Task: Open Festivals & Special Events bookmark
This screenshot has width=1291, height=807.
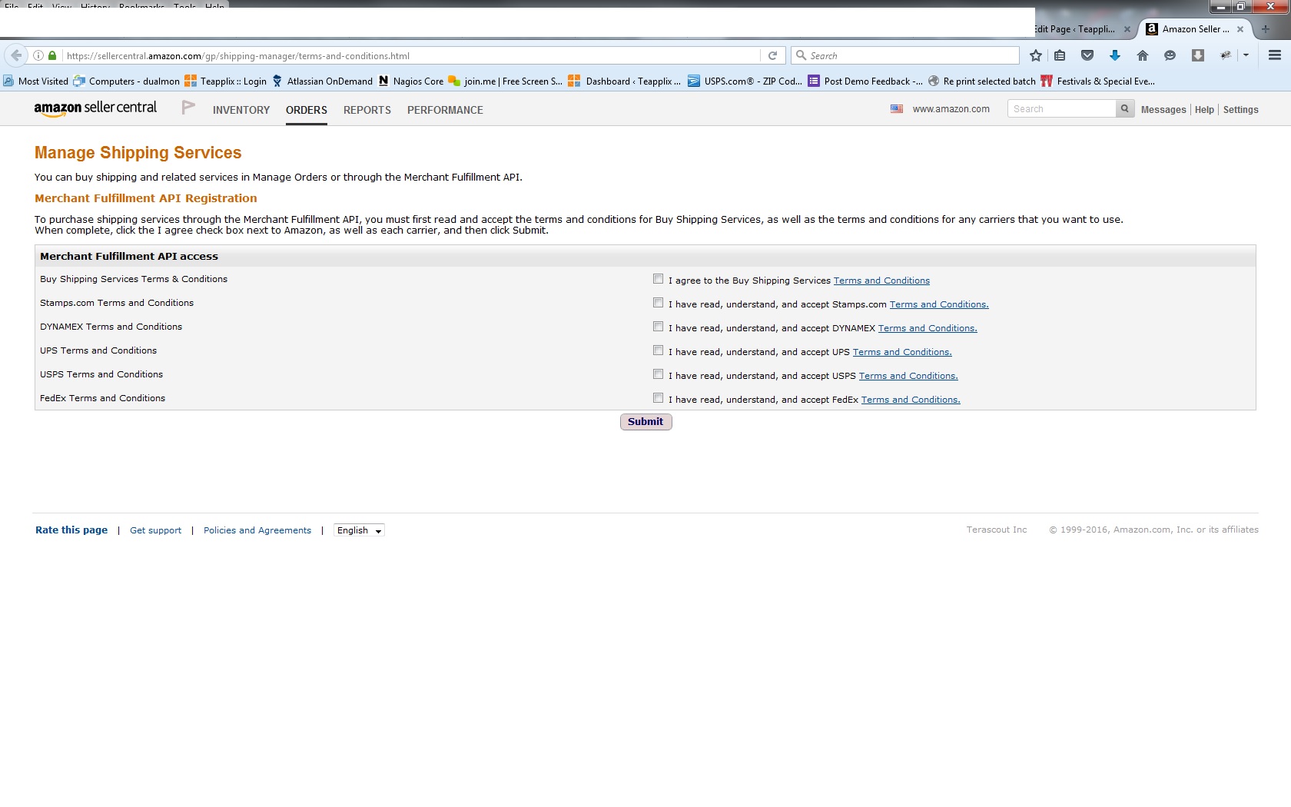Action: pos(1098,81)
